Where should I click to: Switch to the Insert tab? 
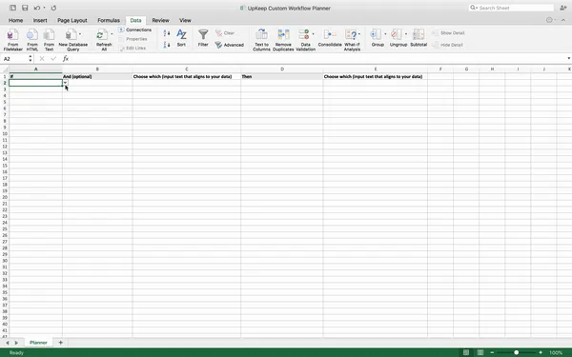pyautogui.click(x=40, y=20)
